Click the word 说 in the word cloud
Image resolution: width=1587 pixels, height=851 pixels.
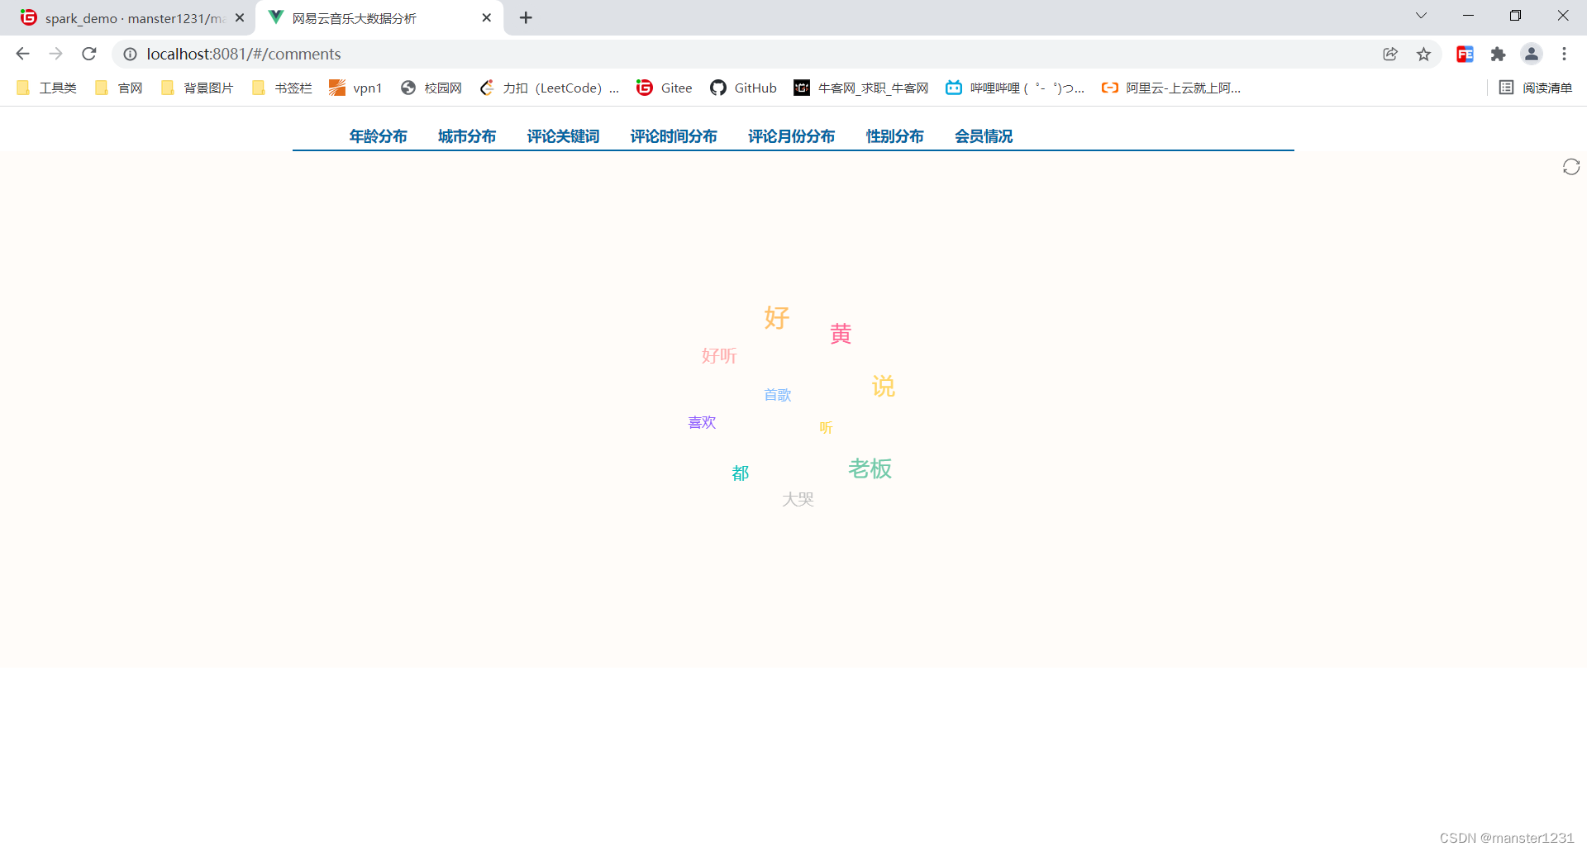[884, 387]
